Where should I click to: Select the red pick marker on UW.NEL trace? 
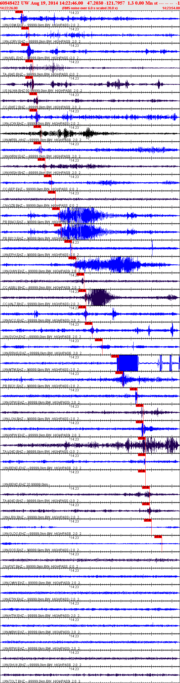click(x=25, y=45)
